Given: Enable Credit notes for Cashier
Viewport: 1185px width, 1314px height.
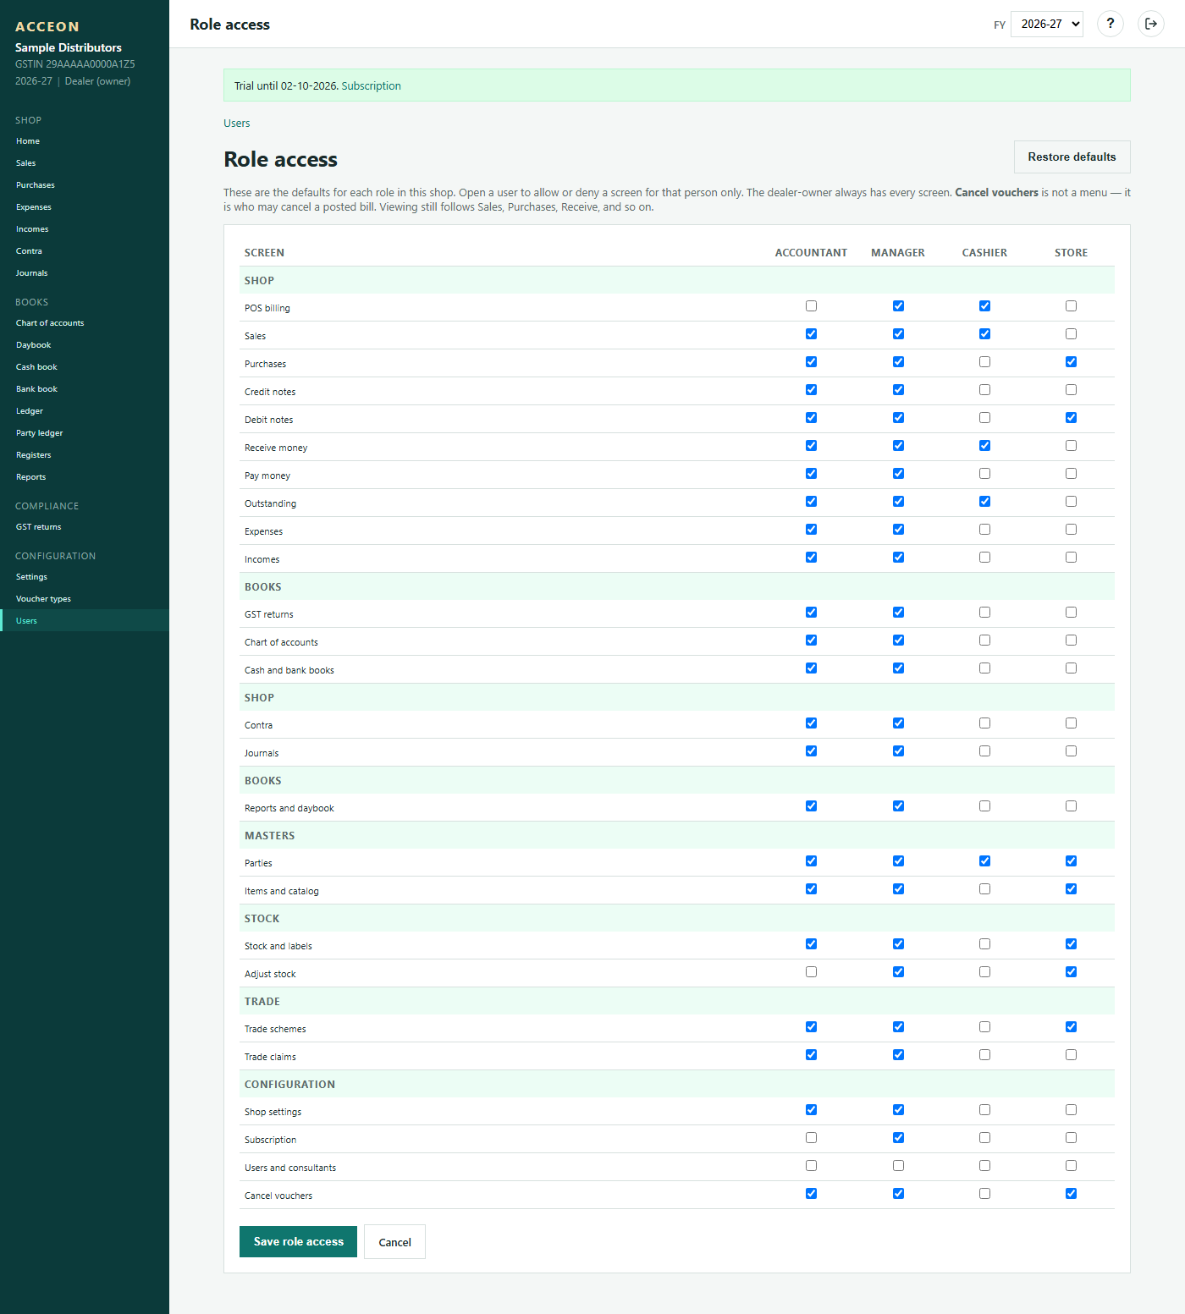Looking at the screenshot, I should click(984, 390).
